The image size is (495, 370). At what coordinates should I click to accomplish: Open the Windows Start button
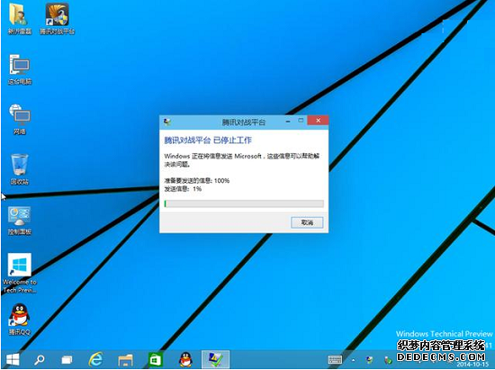coord(13,359)
